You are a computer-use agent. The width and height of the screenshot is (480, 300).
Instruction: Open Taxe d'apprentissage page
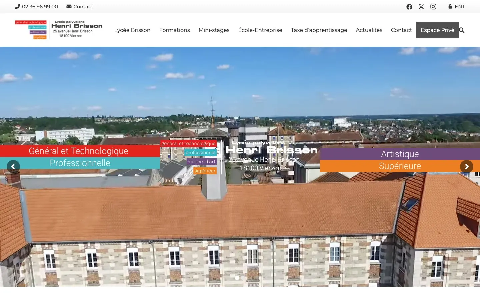(319, 30)
